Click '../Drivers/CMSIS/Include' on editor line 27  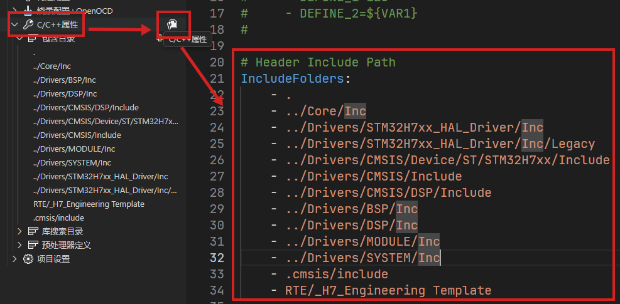click(374, 177)
